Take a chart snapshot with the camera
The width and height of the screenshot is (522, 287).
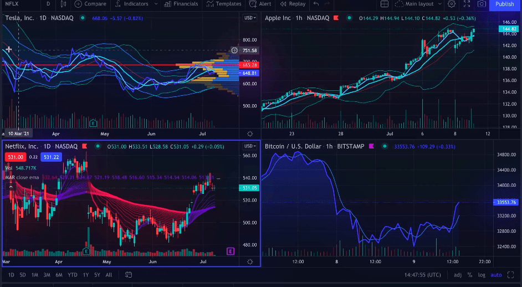[x=482, y=4]
